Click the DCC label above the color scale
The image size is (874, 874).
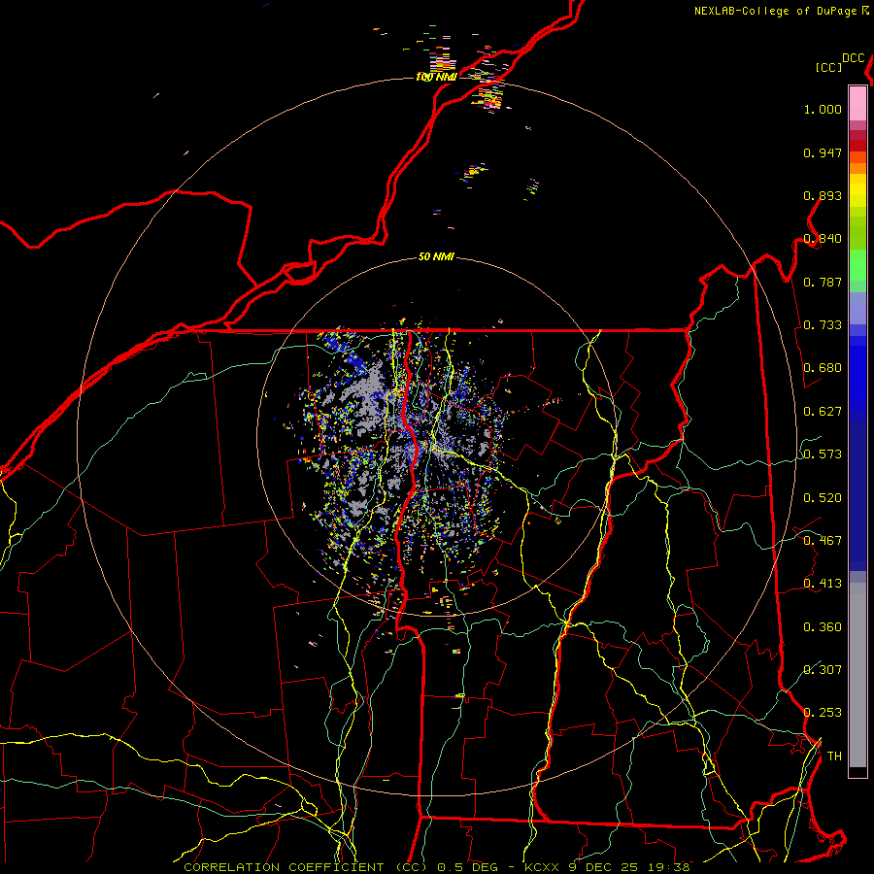[854, 58]
